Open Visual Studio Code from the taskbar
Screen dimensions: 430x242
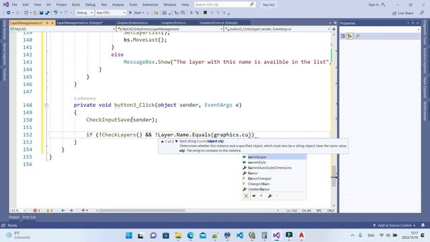pyautogui.click(x=240, y=235)
